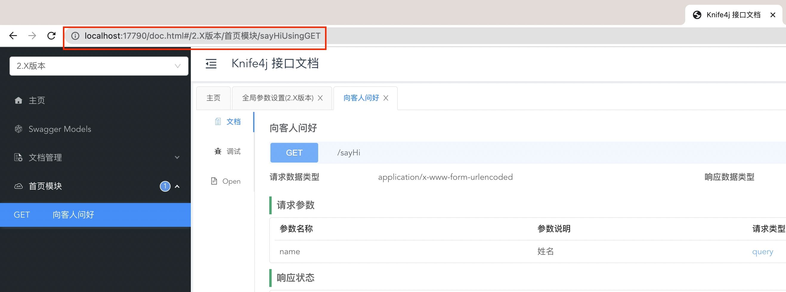
Task: Click the 文档 document icon
Action: [x=218, y=122]
